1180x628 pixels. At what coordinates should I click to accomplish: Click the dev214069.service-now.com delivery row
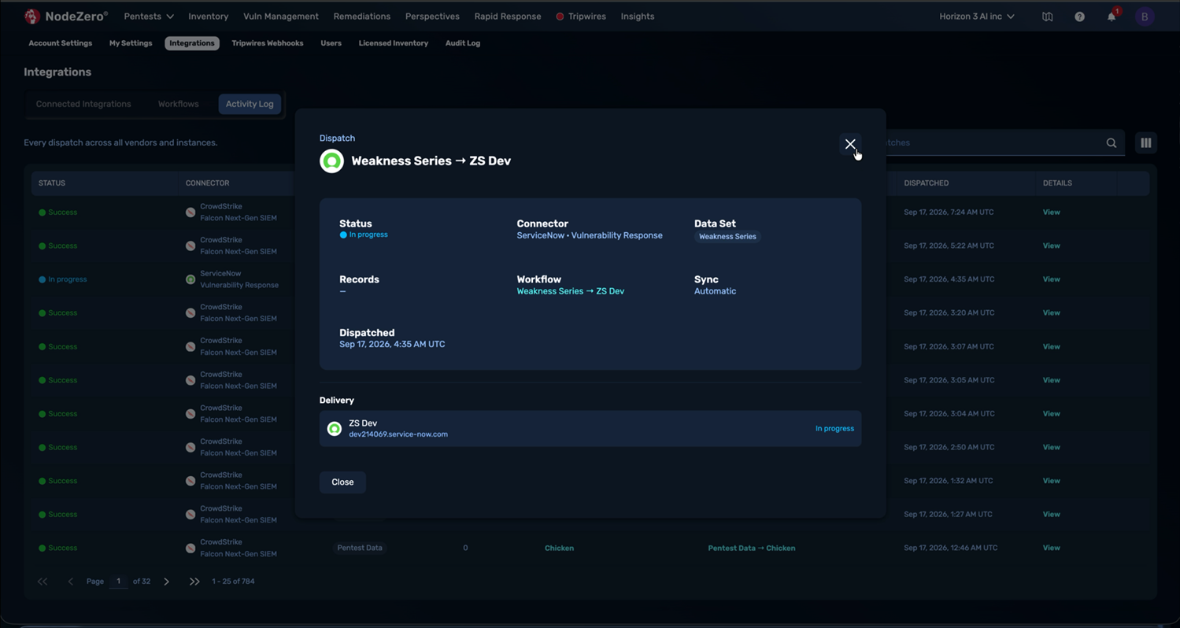pyautogui.click(x=590, y=428)
